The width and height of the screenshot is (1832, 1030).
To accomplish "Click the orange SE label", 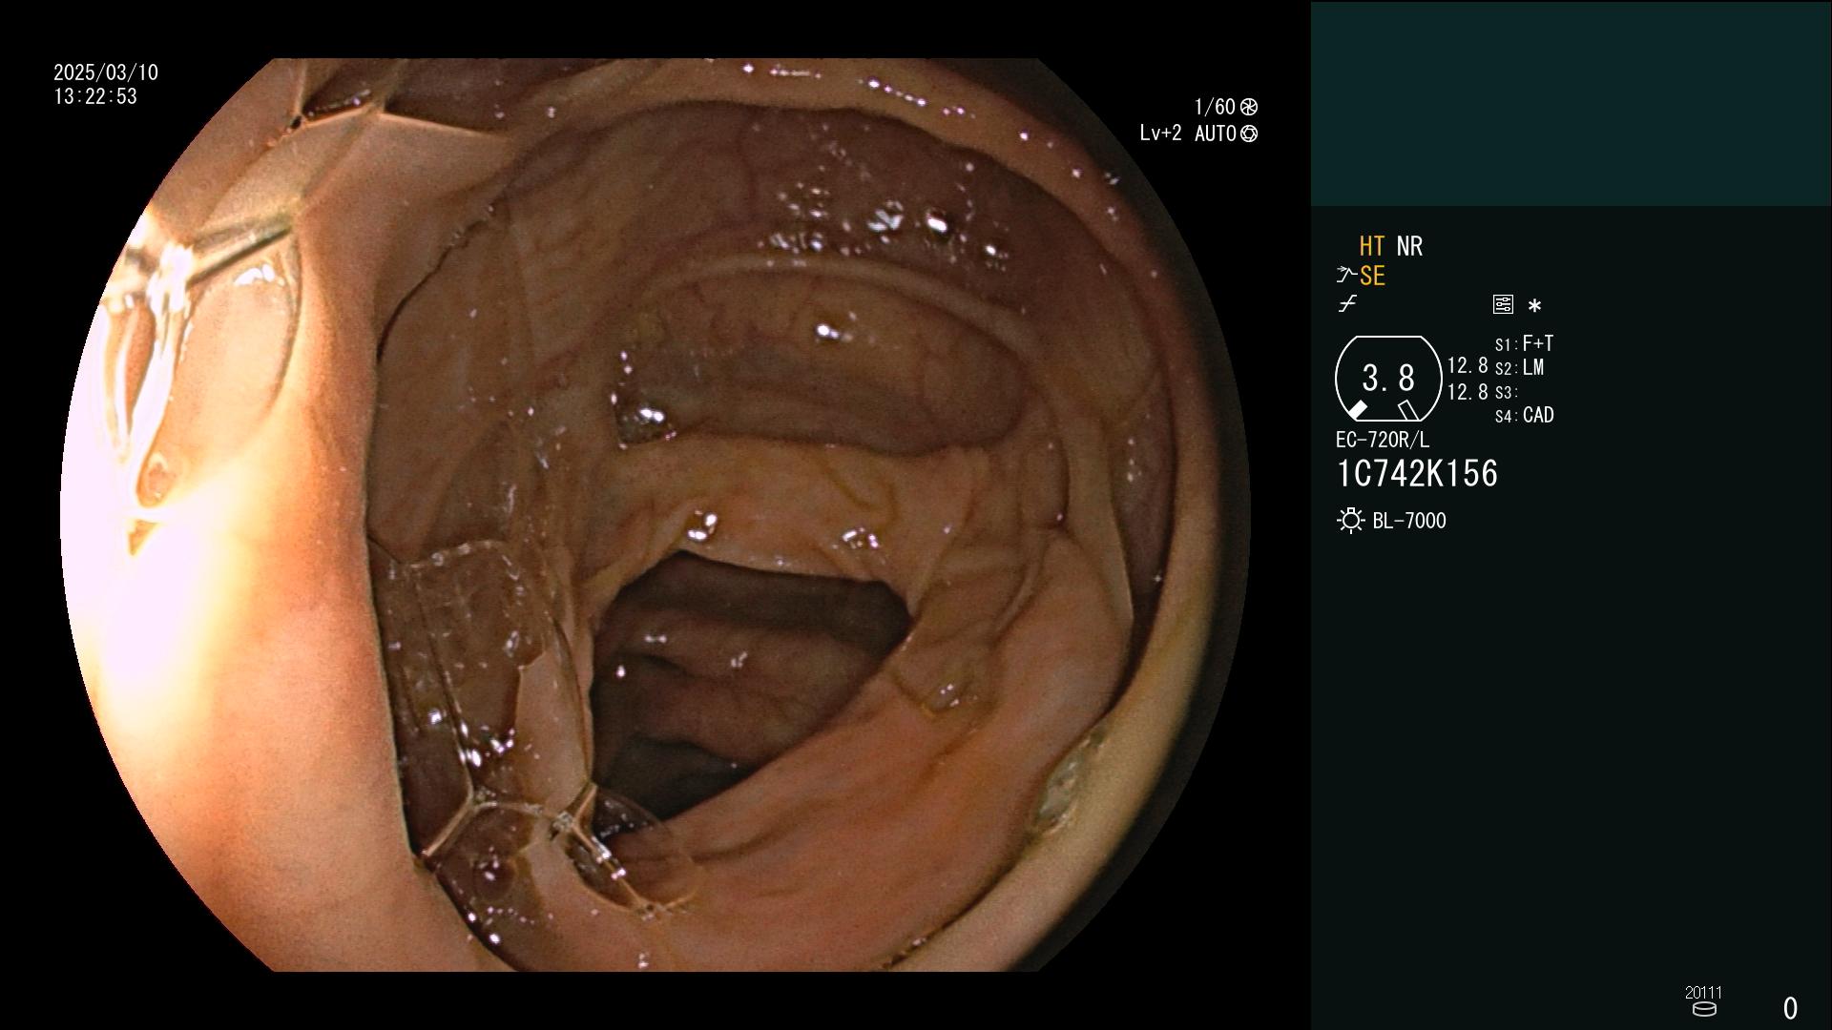I will click(1372, 276).
